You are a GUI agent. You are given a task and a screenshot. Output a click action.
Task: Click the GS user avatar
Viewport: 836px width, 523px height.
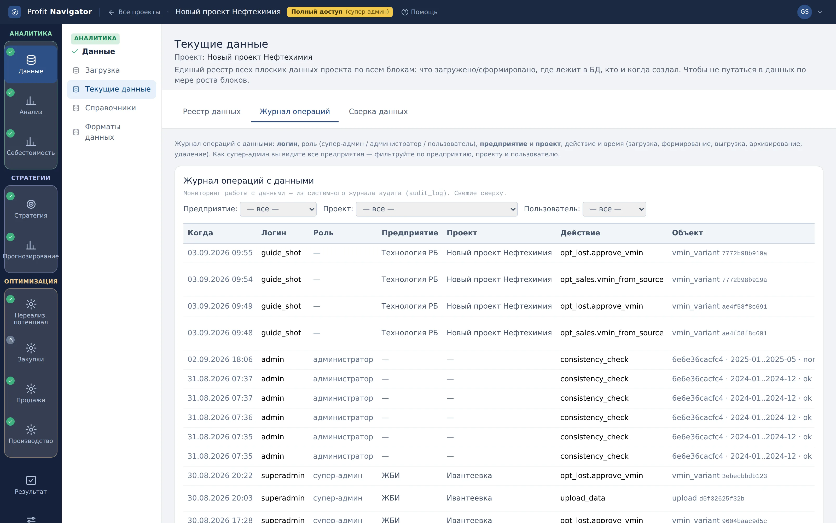[x=804, y=12]
